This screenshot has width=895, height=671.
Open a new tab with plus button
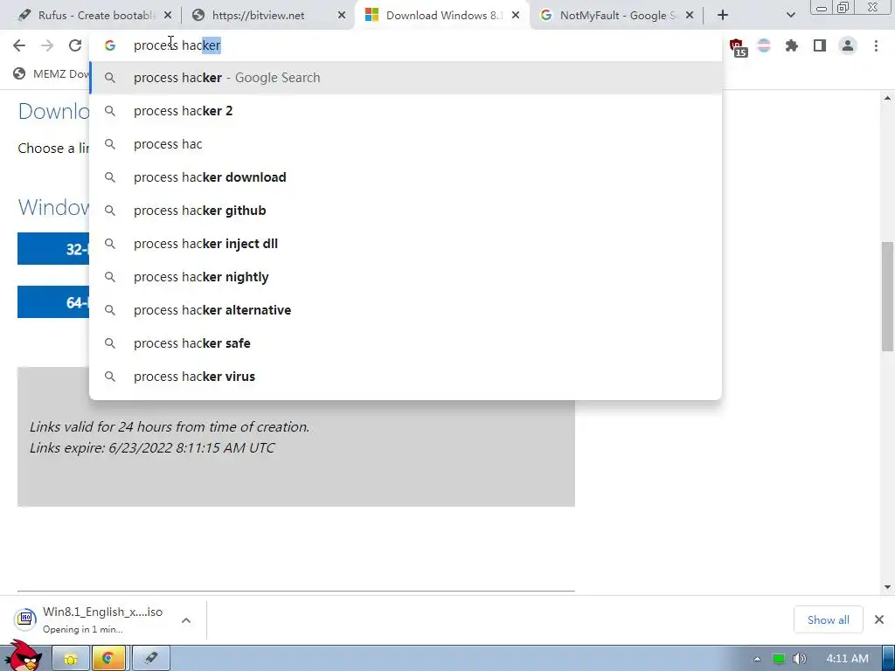coord(723,16)
